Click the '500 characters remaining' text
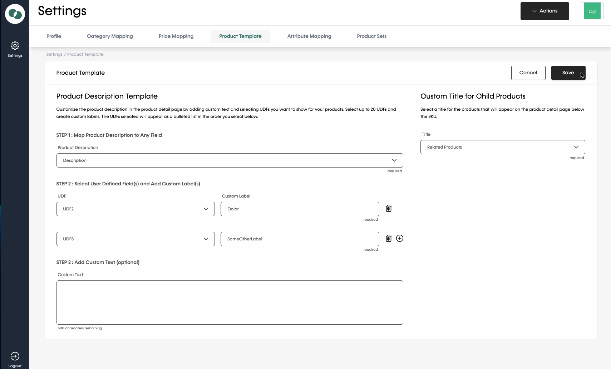Image resolution: width=611 pixels, height=369 pixels. click(80, 328)
